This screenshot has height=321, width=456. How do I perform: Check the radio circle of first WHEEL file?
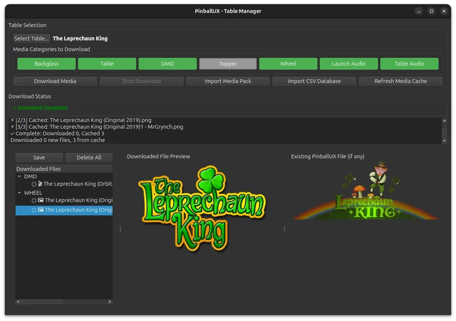[34, 200]
